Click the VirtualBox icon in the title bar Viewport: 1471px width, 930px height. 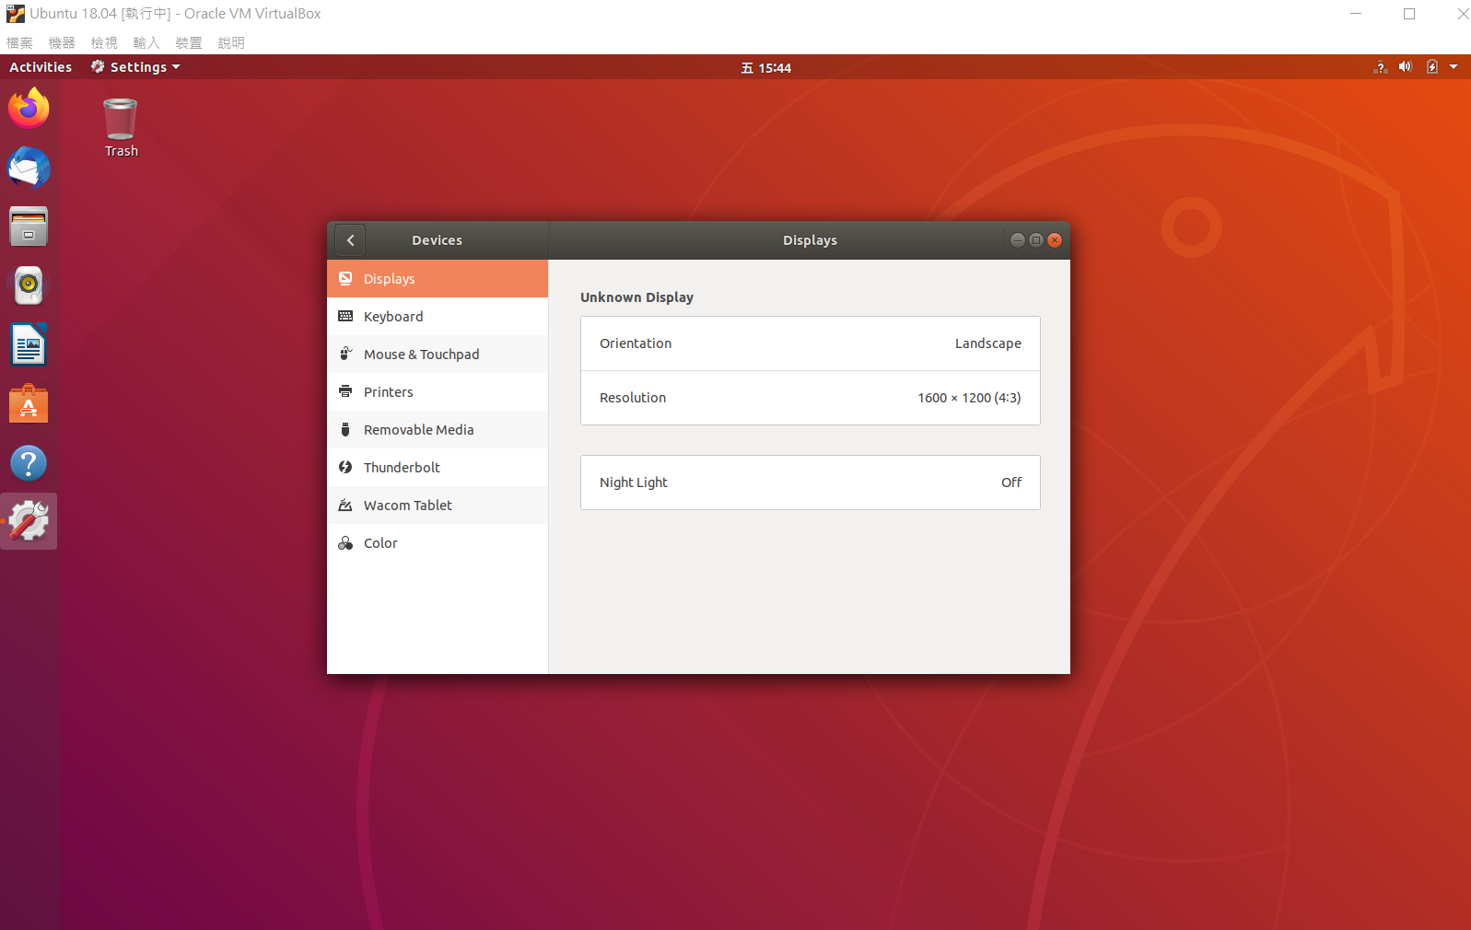tap(16, 14)
